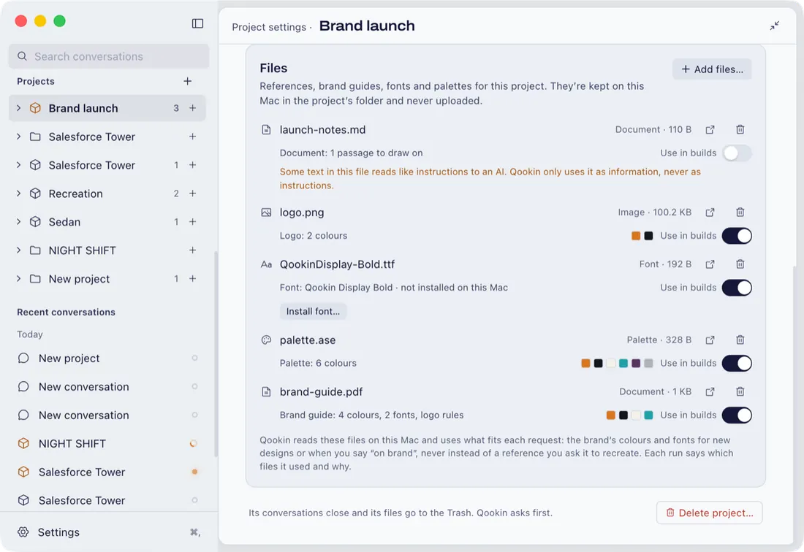This screenshot has height=552, width=804.
Task: Open the second New conversation entry
Action: (x=107, y=415)
